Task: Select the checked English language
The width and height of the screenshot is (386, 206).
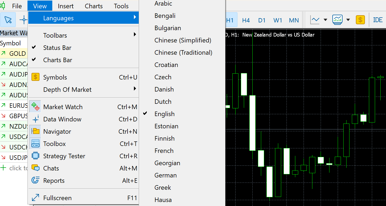Action: [164, 114]
